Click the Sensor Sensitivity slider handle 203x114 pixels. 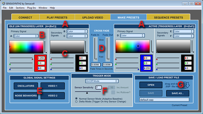point(87,93)
